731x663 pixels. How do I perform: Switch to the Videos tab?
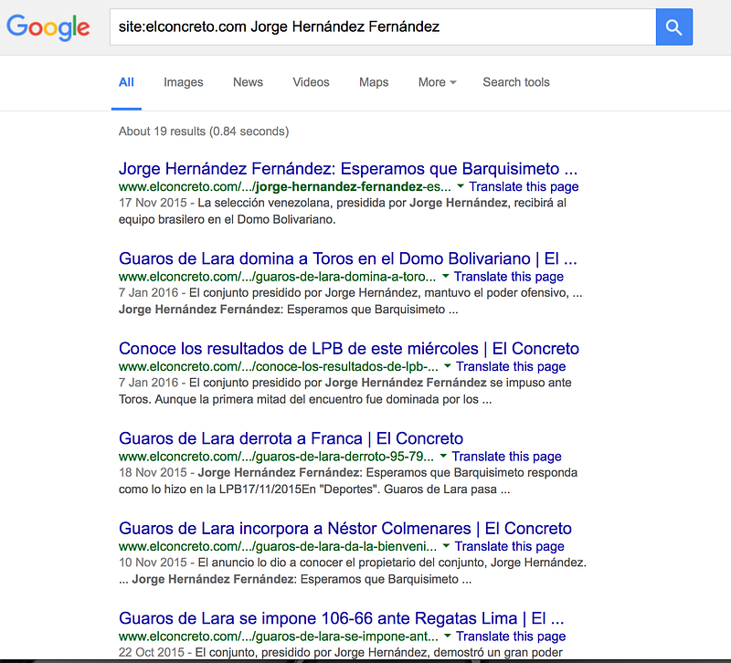point(311,82)
